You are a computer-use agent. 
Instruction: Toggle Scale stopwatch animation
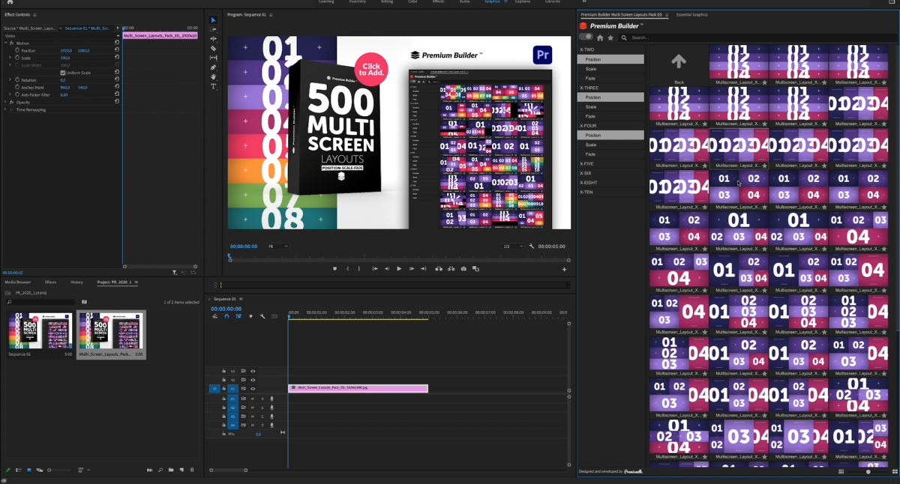point(16,58)
